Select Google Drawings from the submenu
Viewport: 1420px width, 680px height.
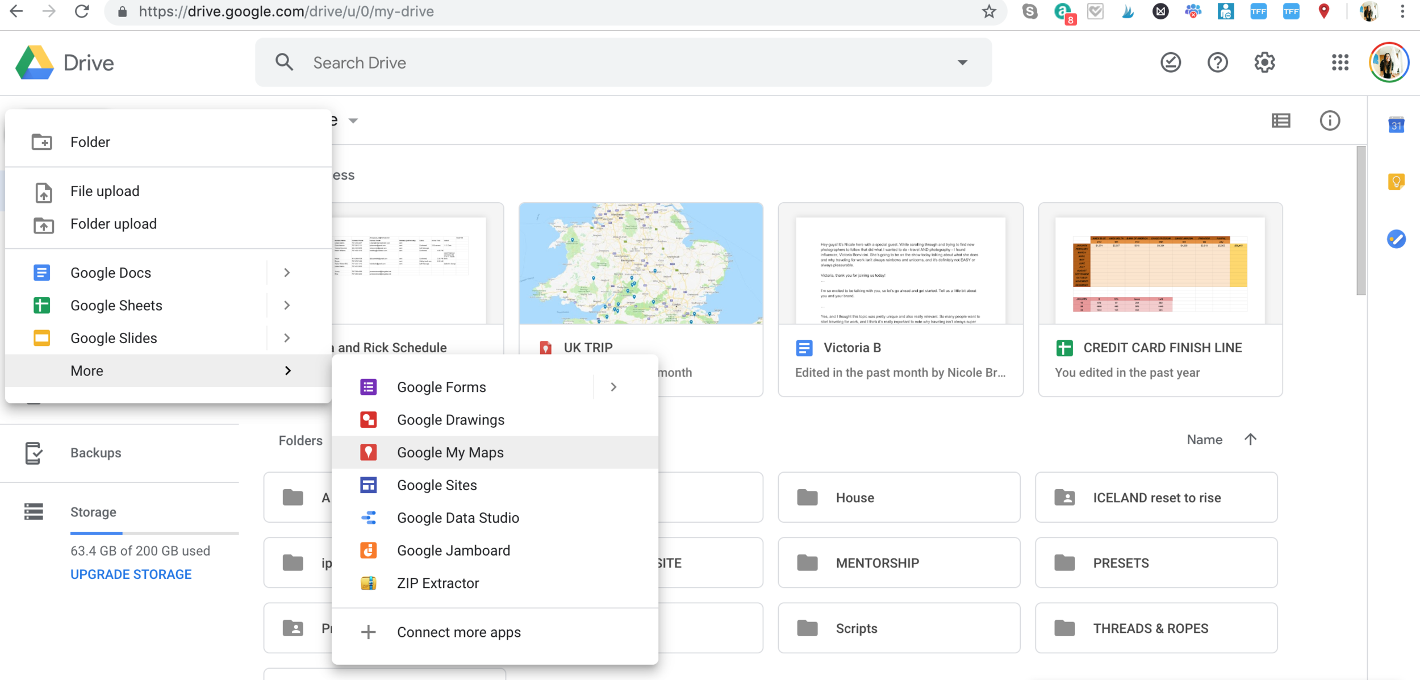tap(495, 420)
